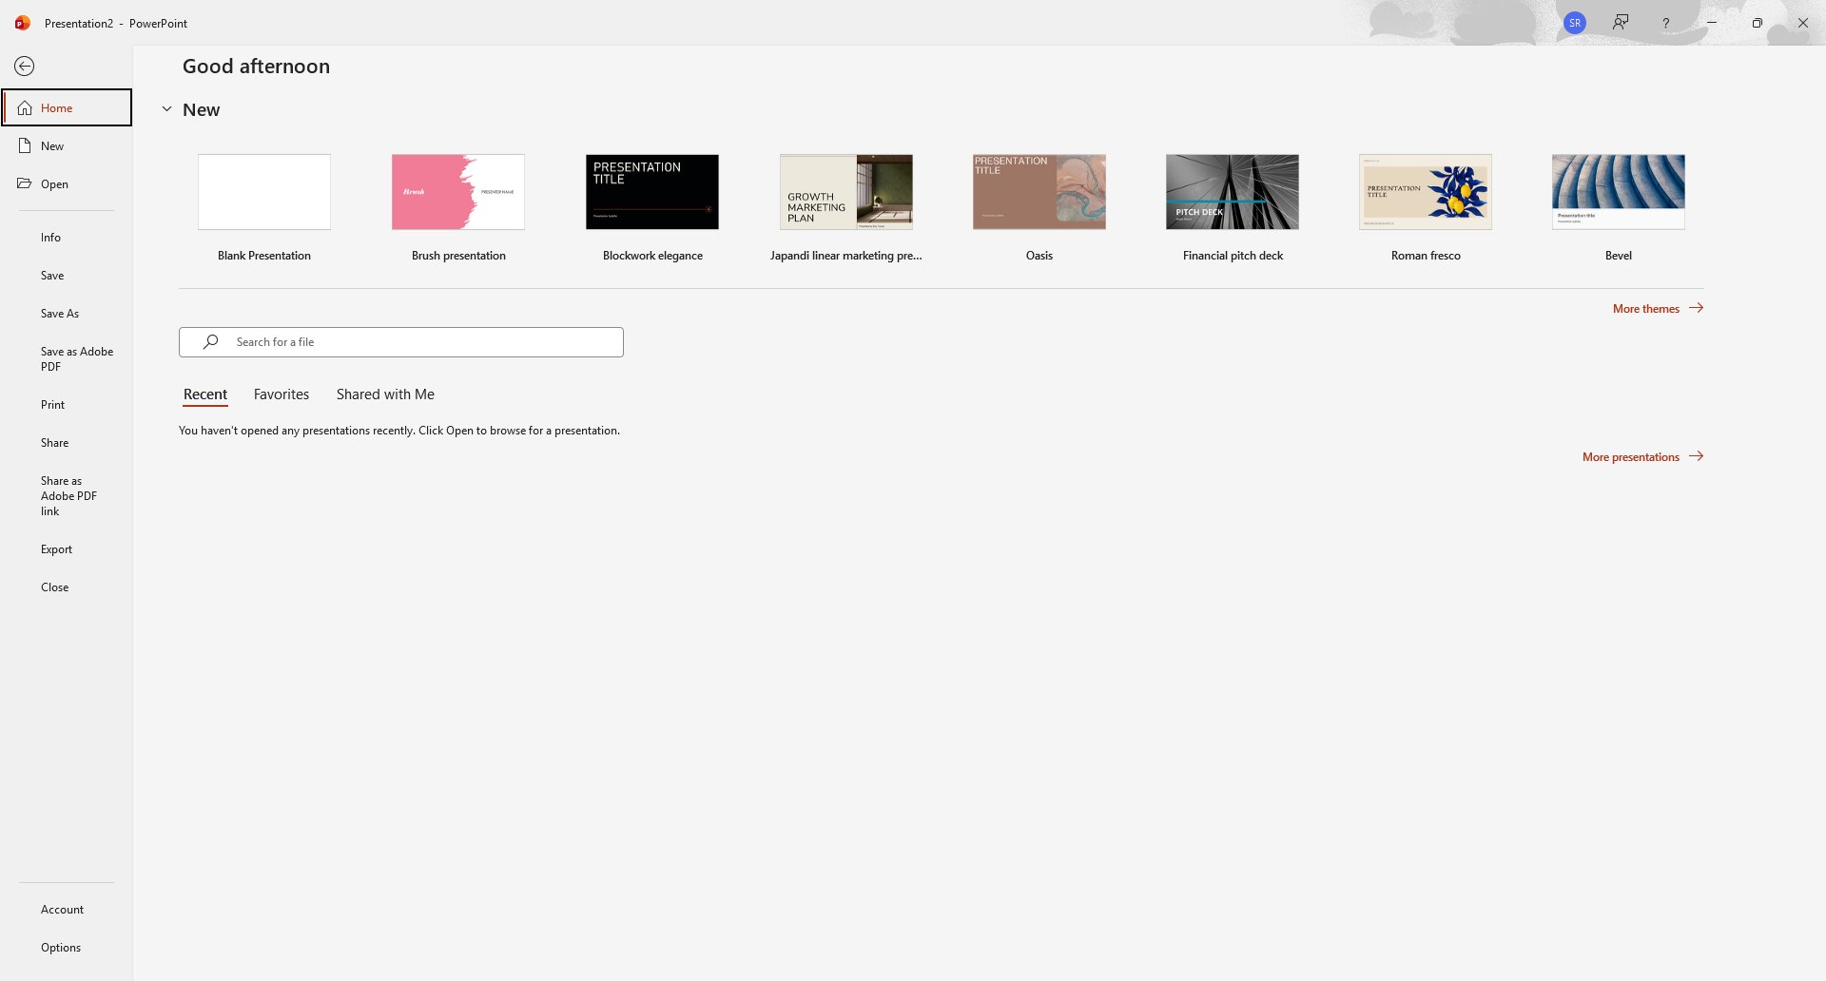Open the Share option

67,443
